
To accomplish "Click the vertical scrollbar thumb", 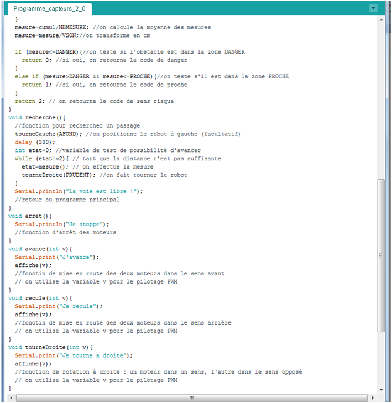I will tap(381, 256).
